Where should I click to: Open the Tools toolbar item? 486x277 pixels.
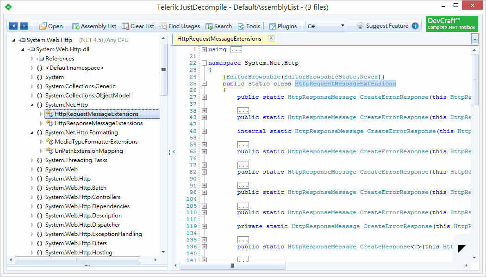pyautogui.click(x=249, y=26)
